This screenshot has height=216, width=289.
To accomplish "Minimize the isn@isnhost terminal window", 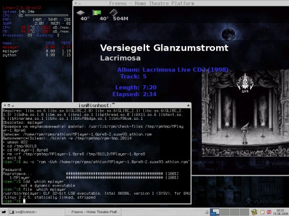I will 13,106.
